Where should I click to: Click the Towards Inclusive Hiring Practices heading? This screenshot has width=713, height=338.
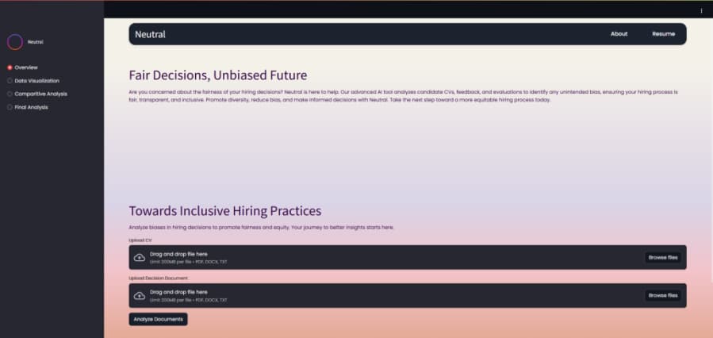pyautogui.click(x=224, y=211)
